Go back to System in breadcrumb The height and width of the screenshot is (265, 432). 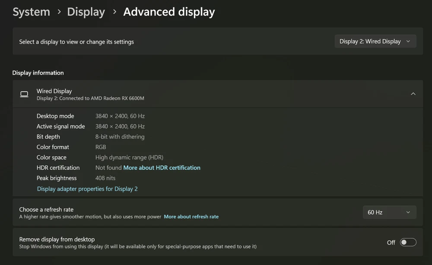tap(31, 12)
